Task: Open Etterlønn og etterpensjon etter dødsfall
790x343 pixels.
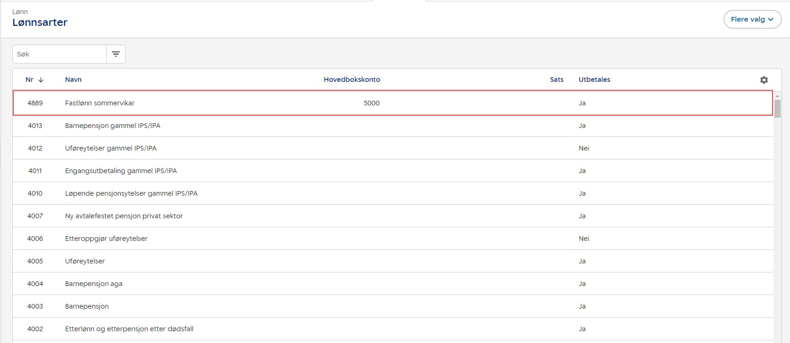Action: (x=129, y=329)
